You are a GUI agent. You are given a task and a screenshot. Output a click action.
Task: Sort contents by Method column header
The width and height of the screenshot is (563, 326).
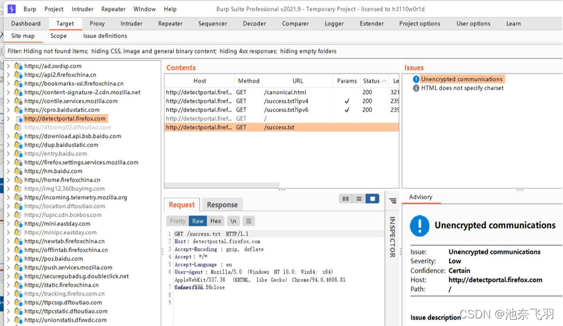[x=249, y=81]
